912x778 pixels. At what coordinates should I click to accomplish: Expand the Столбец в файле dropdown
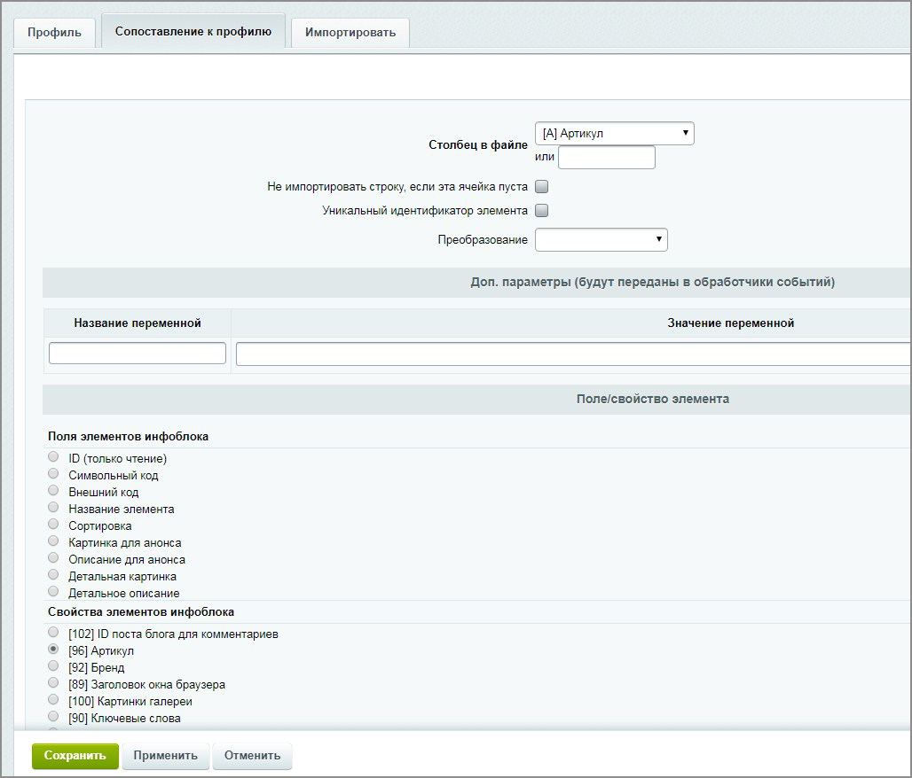pos(614,134)
